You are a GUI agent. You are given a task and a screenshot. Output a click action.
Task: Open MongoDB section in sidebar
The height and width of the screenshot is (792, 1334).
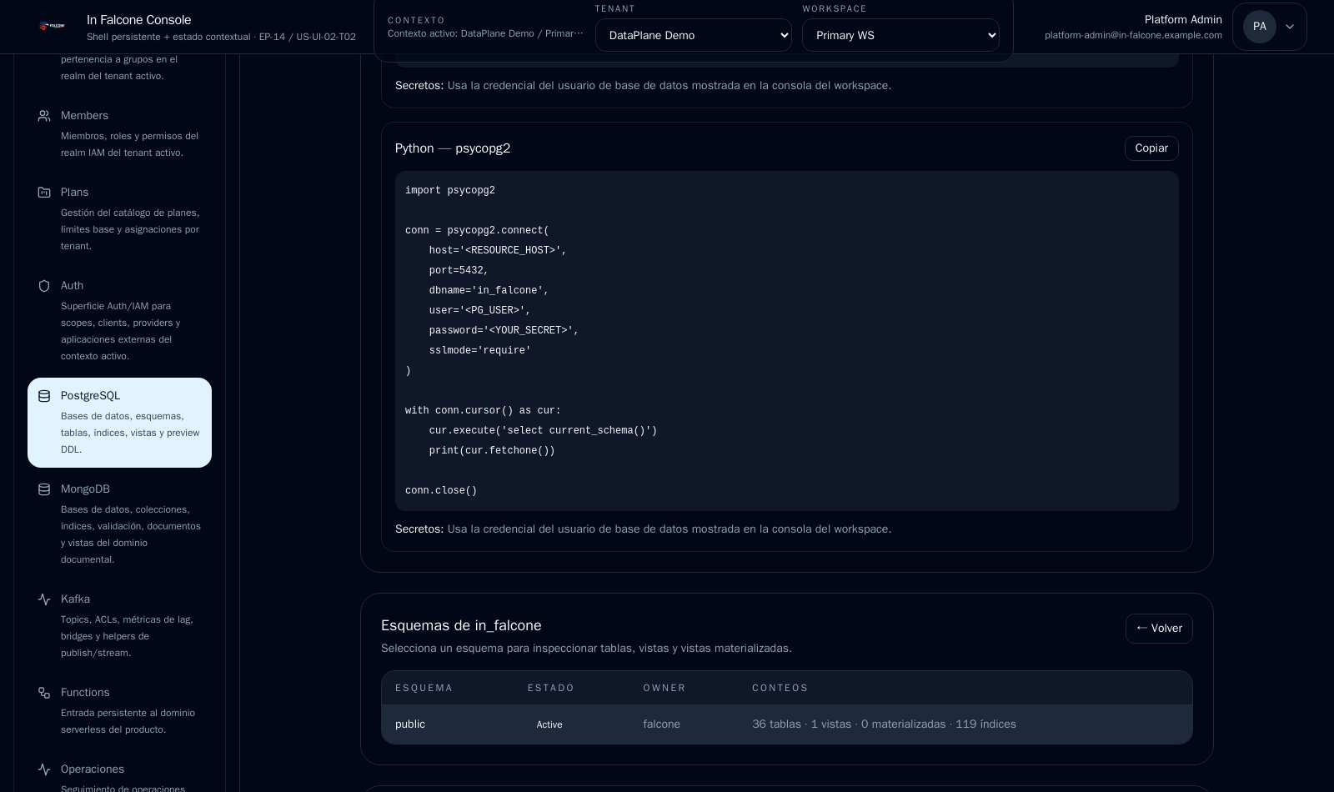point(119,524)
